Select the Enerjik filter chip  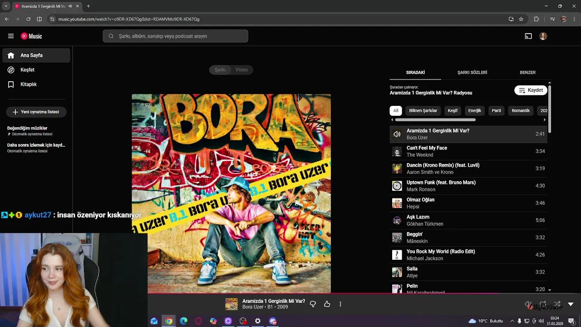[x=474, y=111]
